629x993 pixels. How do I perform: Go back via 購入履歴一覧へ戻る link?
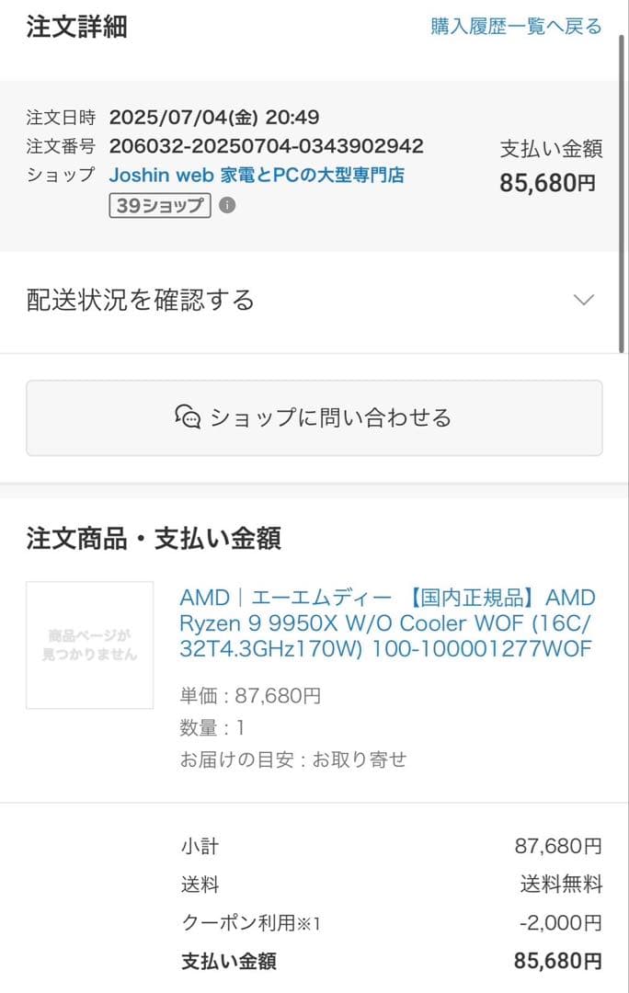coord(516,27)
